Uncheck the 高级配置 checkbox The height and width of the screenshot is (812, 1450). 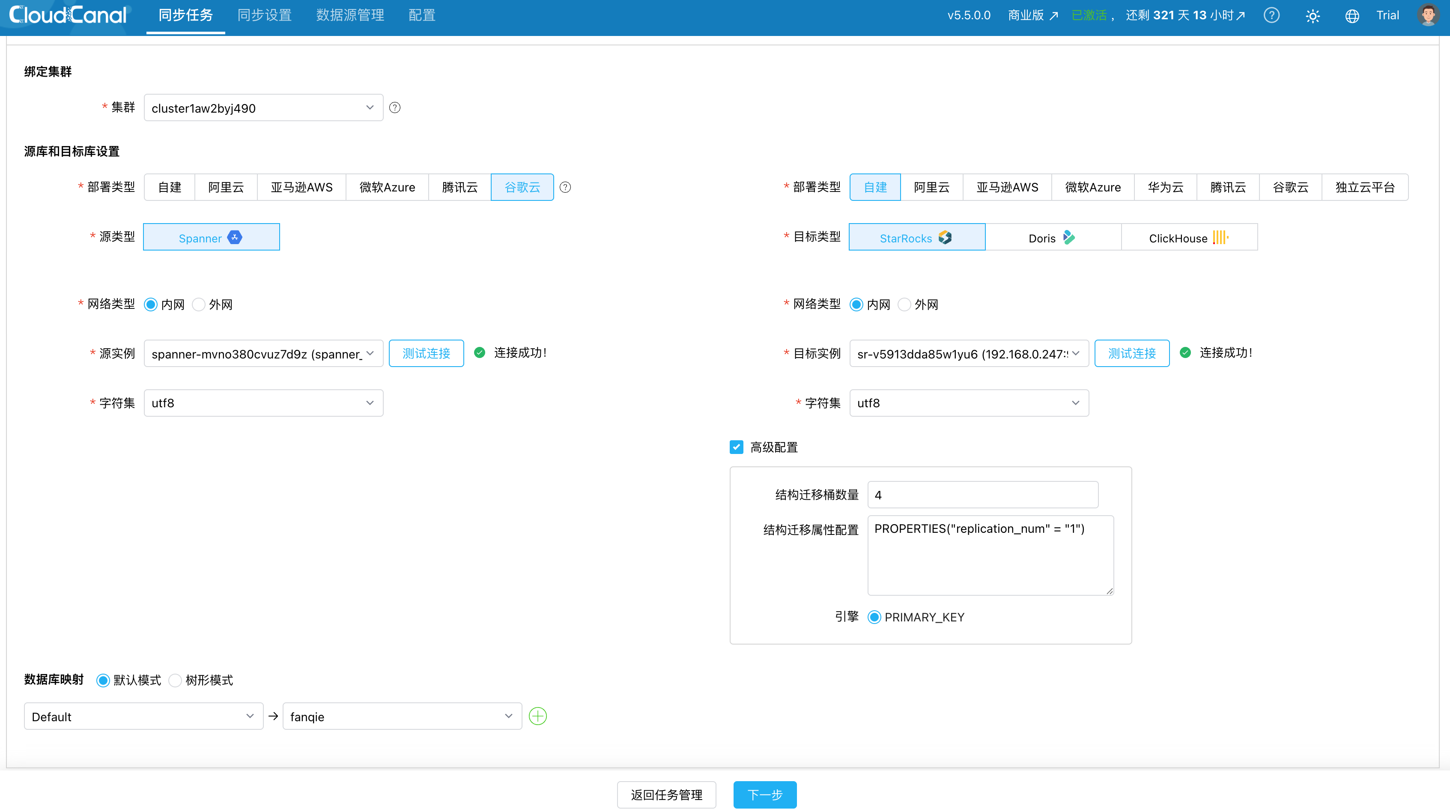(736, 447)
